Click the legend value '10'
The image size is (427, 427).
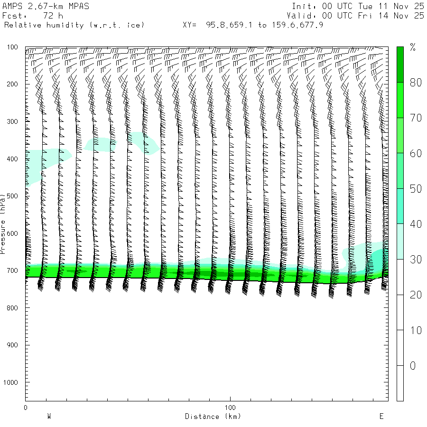[416, 330]
